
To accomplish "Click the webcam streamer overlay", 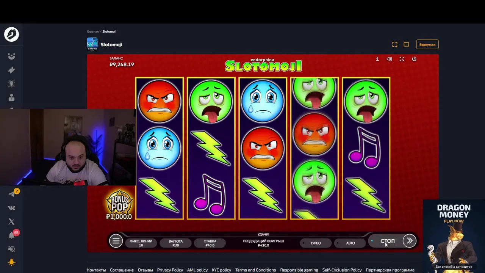I will 68,147.
